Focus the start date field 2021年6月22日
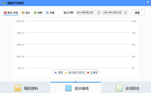This screenshot has width=151, height=93. (x=88, y=13)
